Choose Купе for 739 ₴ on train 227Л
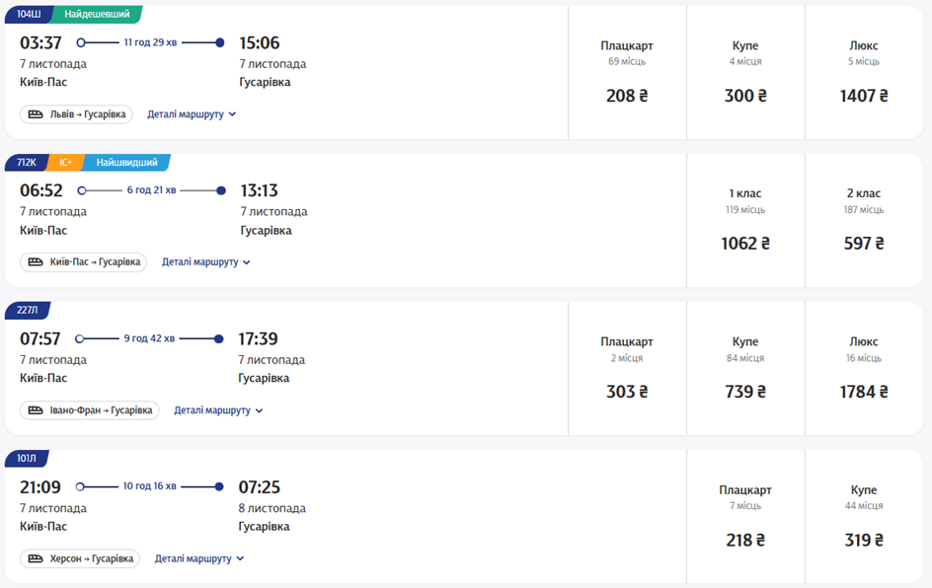This screenshot has width=932, height=588. click(745, 369)
